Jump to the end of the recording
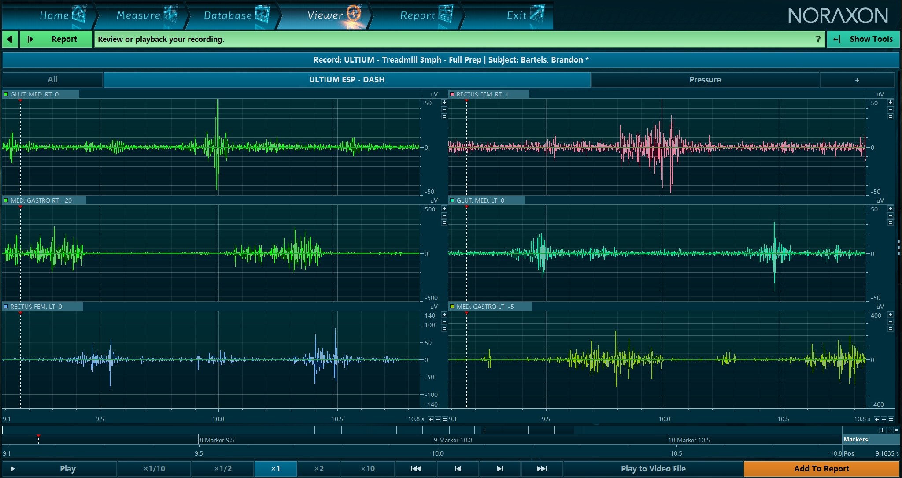Viewport: 902px width, 478px height. coord(542,469)
